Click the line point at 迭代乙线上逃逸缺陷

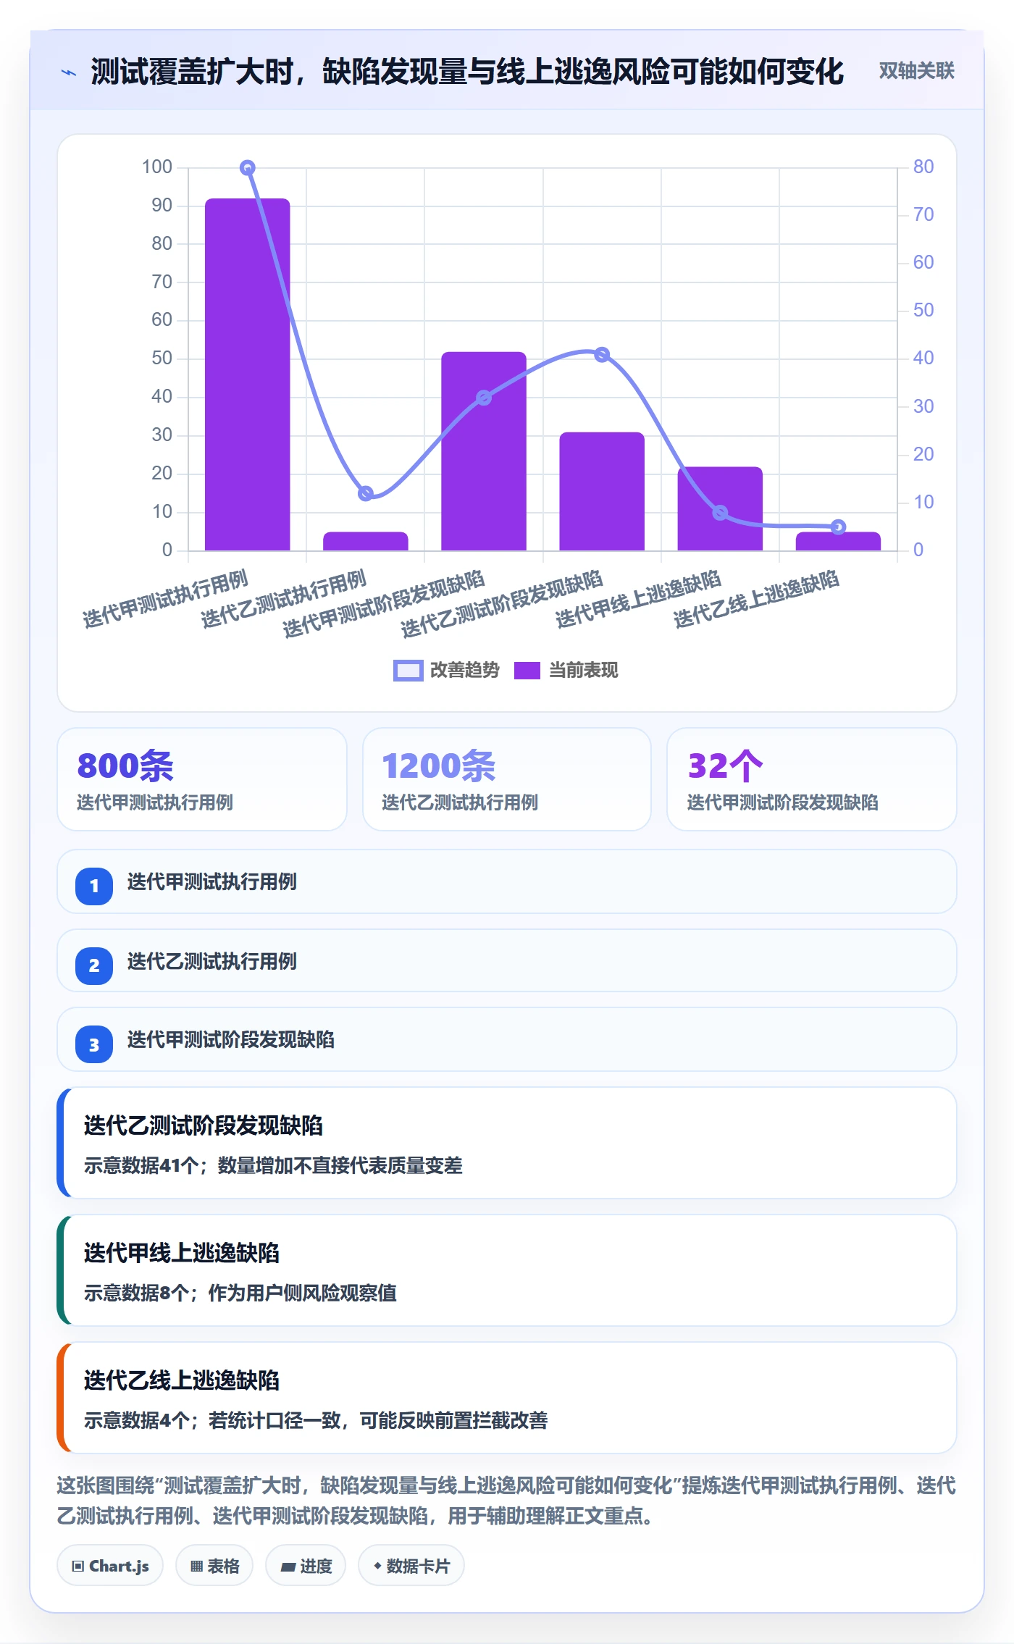pos(838,527)
